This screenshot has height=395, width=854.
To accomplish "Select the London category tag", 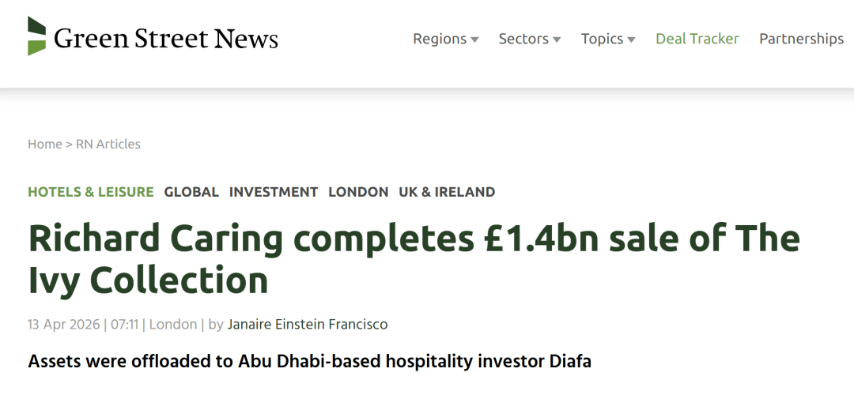I will (358, 192).
